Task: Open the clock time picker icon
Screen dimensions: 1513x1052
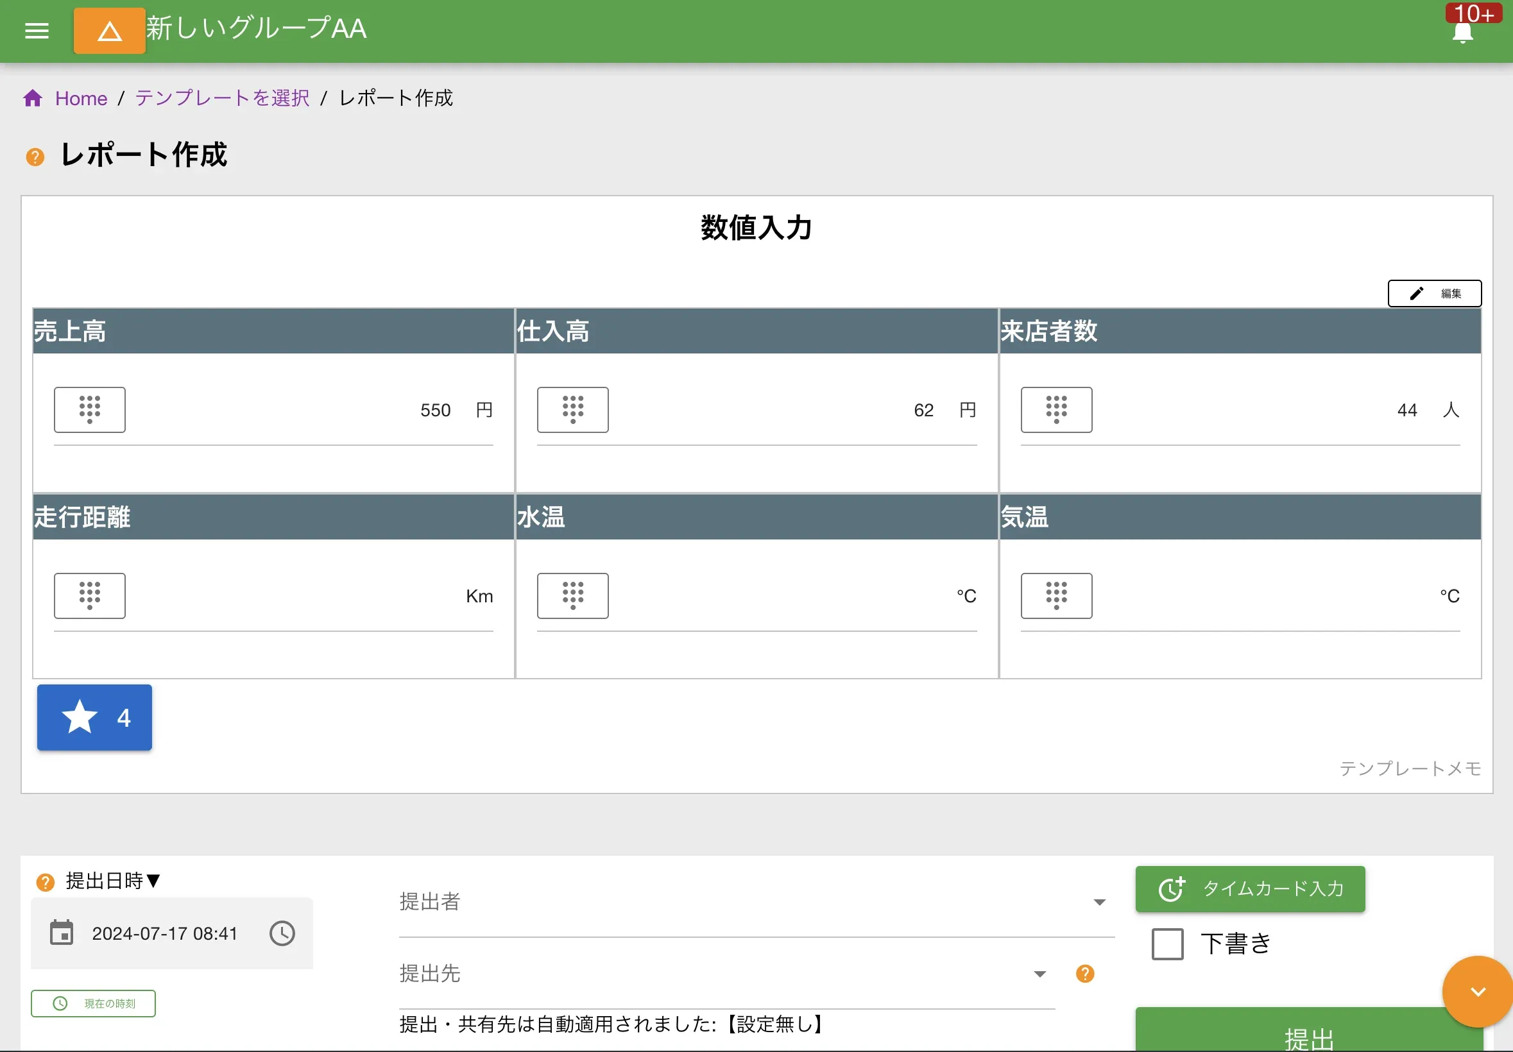Action: tap(282, 933)
